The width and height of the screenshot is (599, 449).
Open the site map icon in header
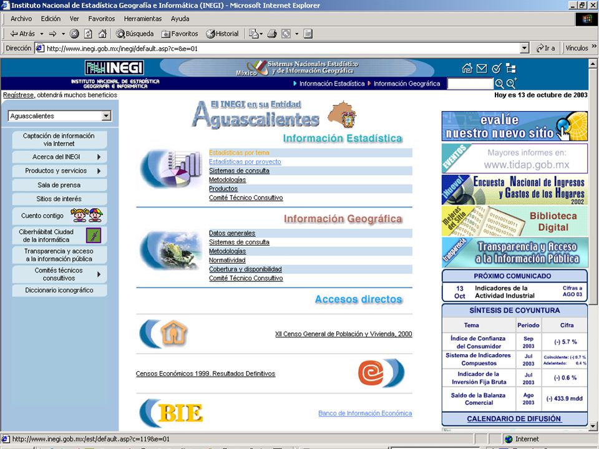[511, 69]
